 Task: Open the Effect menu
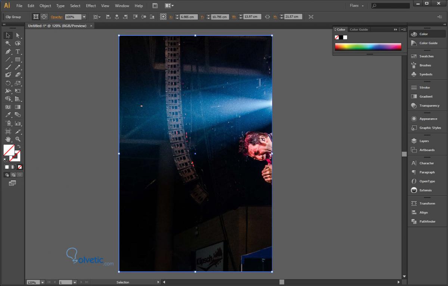click(91, 6)
